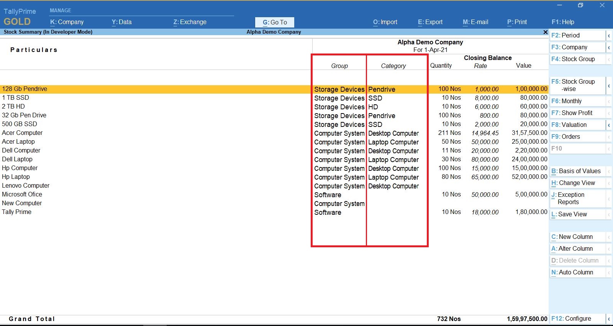
Task: Enable F7 Show Profit view
Action: tap(577, 113)
